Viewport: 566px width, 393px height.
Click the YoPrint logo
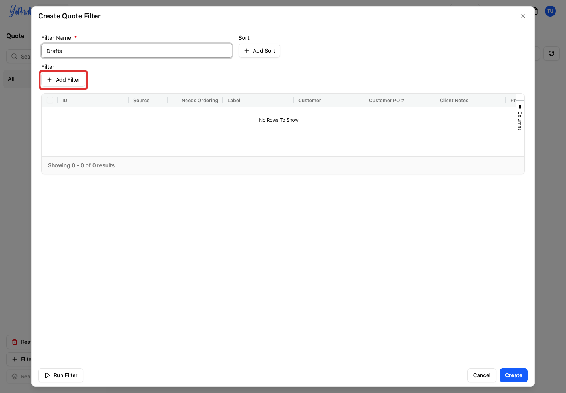click(20, 11)
